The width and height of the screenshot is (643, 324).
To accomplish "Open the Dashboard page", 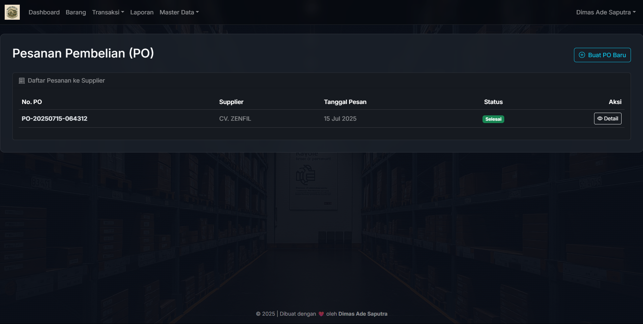I will (44, 12).
